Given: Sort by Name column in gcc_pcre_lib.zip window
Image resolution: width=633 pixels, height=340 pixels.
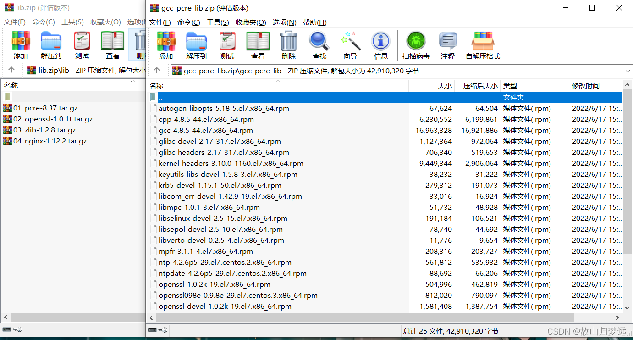Looking at the screenshot, I should point(278,86).
